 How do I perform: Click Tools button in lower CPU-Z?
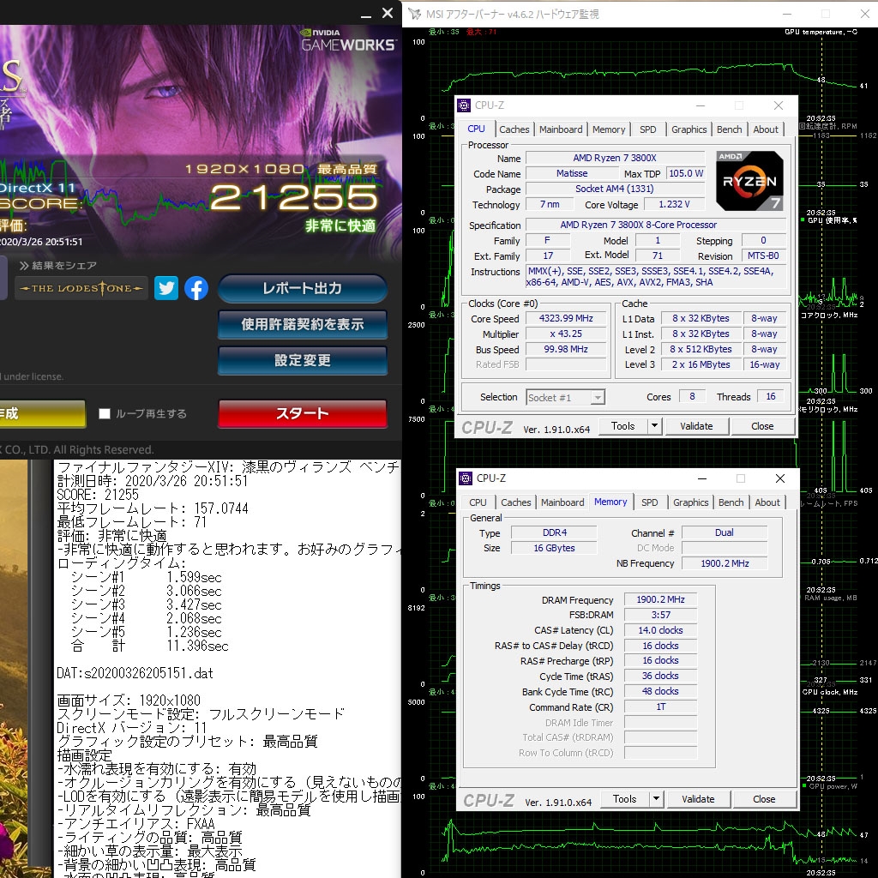click(x=624, y=799)
